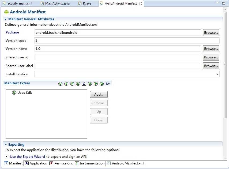Click the Manifest tab's form icon
The image size is (229, 169).
tap(6, 163)
